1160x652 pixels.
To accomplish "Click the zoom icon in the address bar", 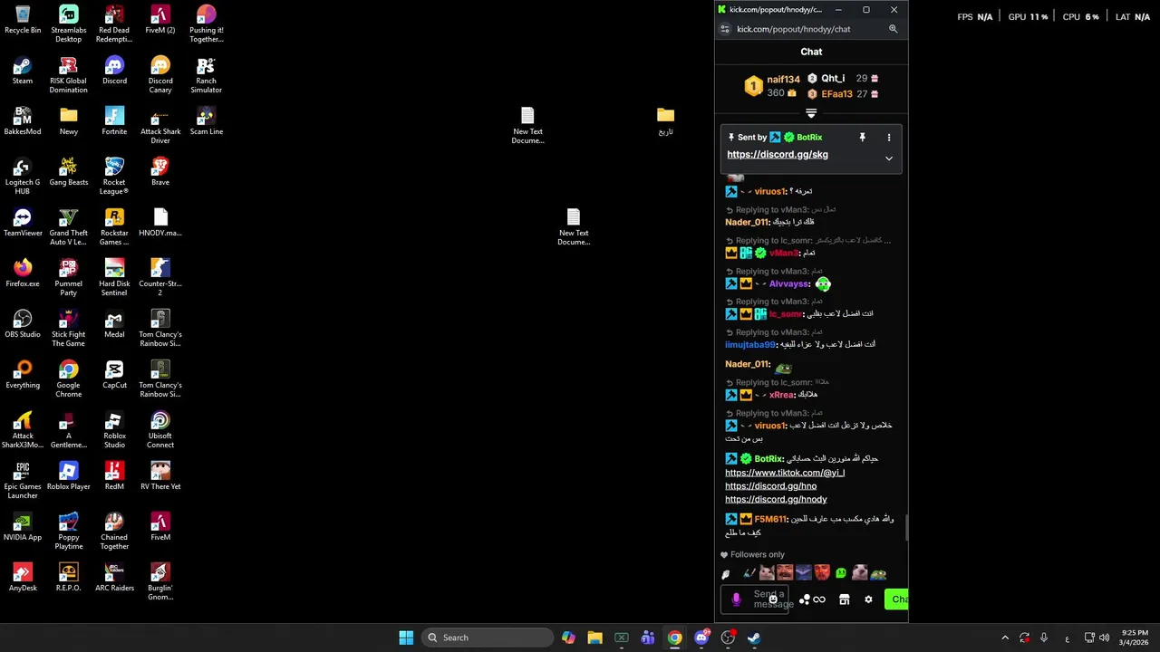I will coord(893,29).
